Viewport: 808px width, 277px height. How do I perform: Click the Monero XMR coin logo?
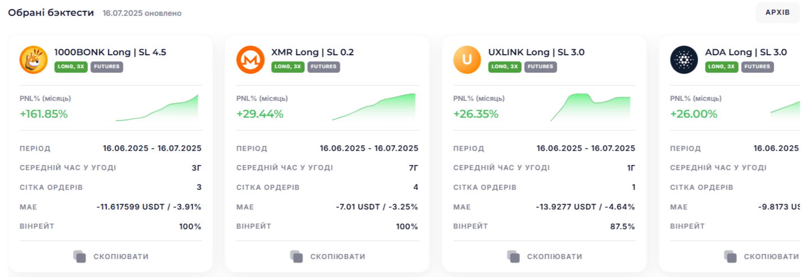point(250,60)
